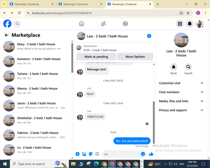Attach a photo file icon
The width and height of the screenshot is (210, 168).
click(84, 154)
